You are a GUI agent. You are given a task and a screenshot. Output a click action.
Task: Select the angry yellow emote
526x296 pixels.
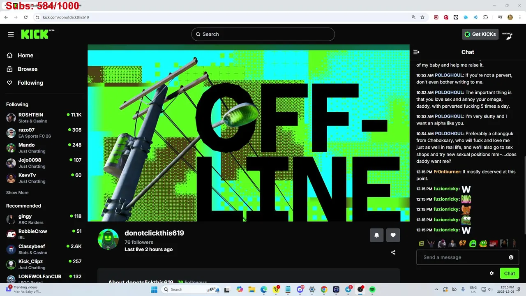pyautogui.click(x=421, y=243)
